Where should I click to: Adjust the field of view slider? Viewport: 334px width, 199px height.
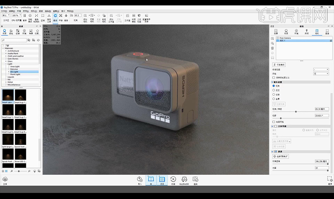click(281, 118)
